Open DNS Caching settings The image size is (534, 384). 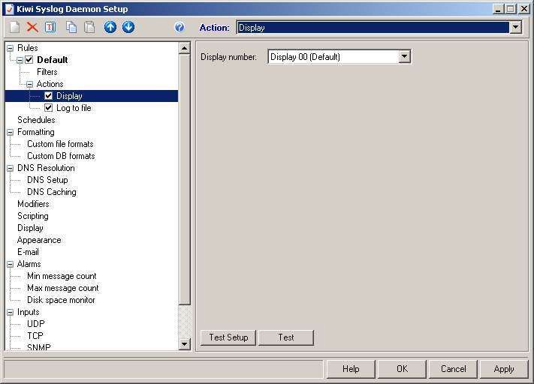pyautogui.click(x=51, y=192)
